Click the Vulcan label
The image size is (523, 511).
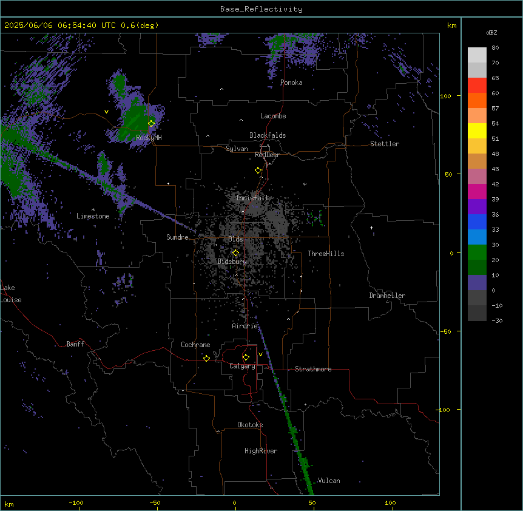329,481
